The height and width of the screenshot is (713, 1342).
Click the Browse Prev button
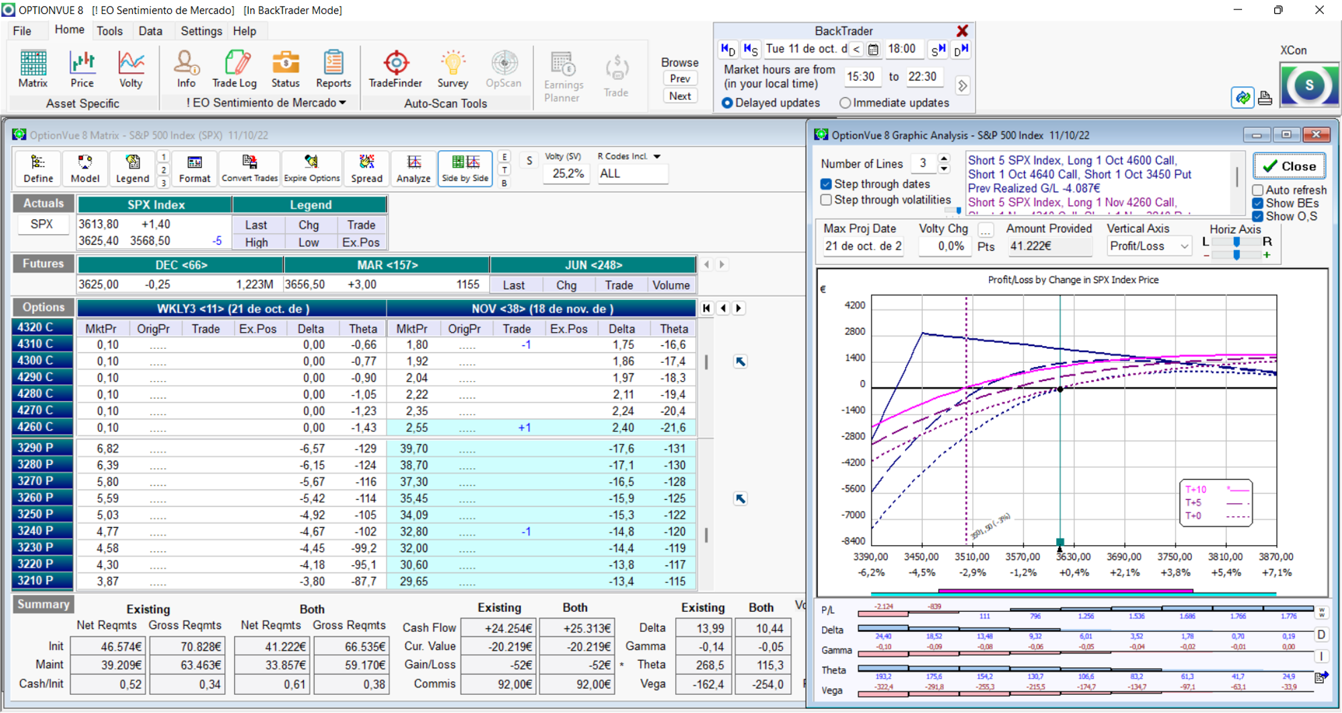click(680, 78)
